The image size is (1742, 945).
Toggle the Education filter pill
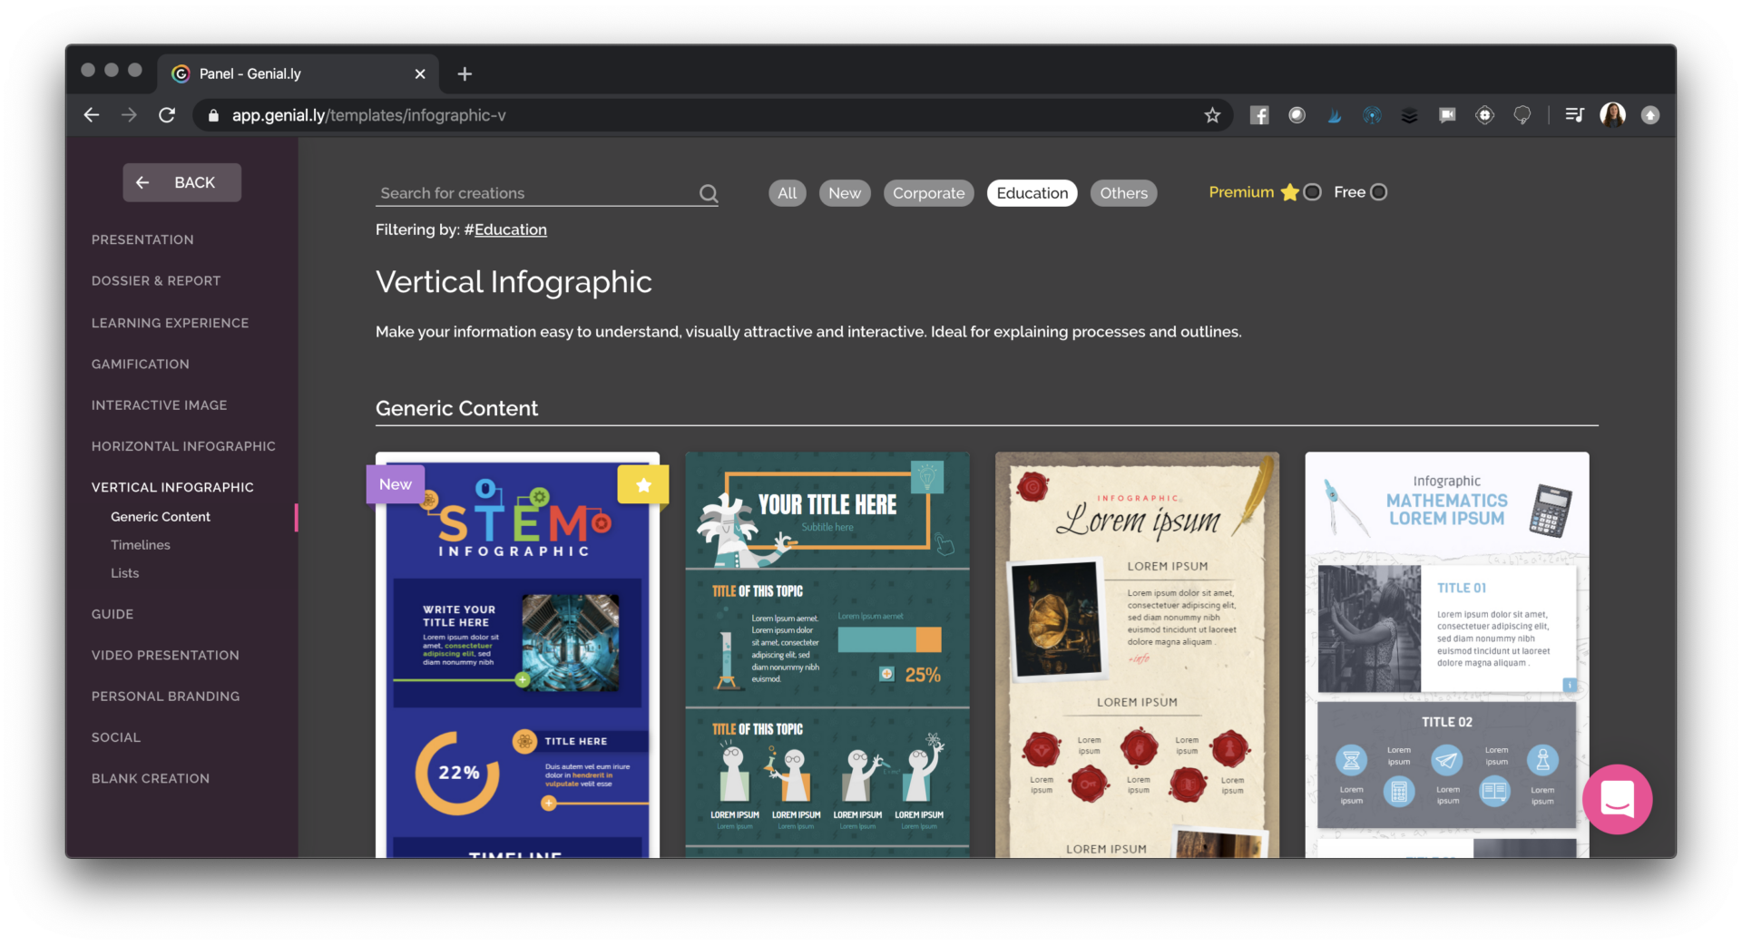pos(1032,193)
